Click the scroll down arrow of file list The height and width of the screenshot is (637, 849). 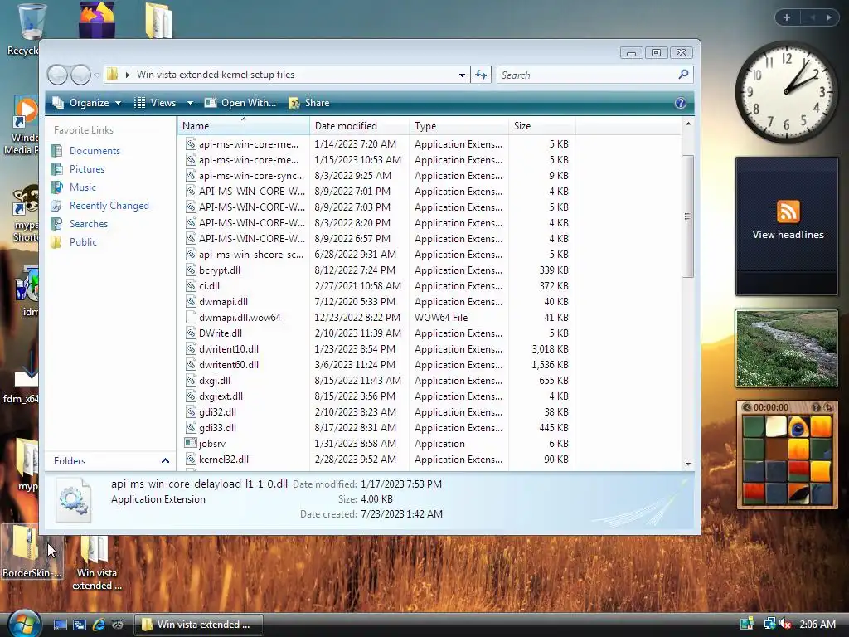687,464
